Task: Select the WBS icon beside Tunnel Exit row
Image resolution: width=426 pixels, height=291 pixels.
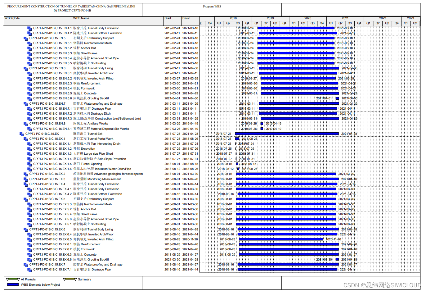Action: coord(22,134)
